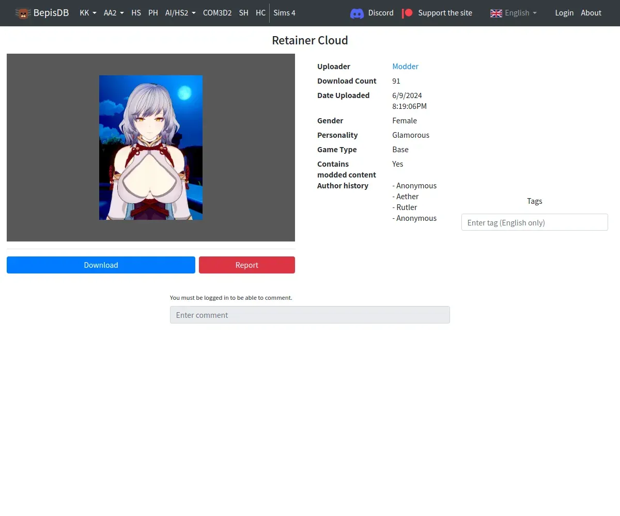Go to the PH section
Image resolution: width=620 pixels, height=516 pixels.
(153, 13)
